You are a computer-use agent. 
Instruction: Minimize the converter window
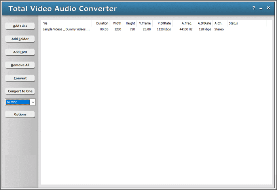point(262,8)
